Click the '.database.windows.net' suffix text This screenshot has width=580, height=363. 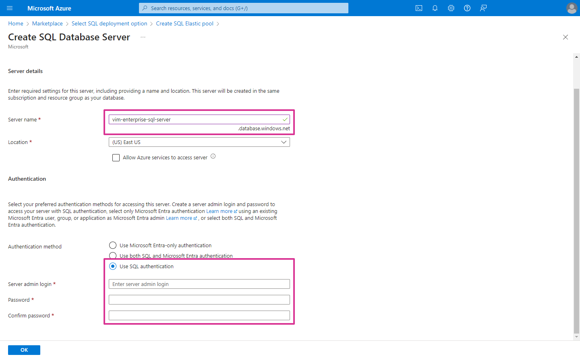tap(264, 128)
